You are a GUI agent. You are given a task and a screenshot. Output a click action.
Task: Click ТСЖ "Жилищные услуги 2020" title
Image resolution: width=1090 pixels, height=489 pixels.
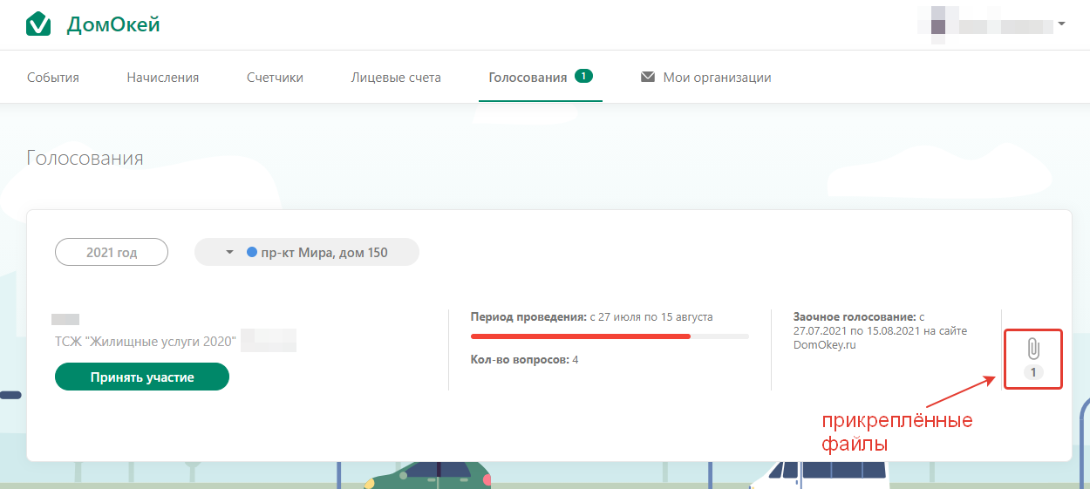pyautogui.click(x=146, y=342)
